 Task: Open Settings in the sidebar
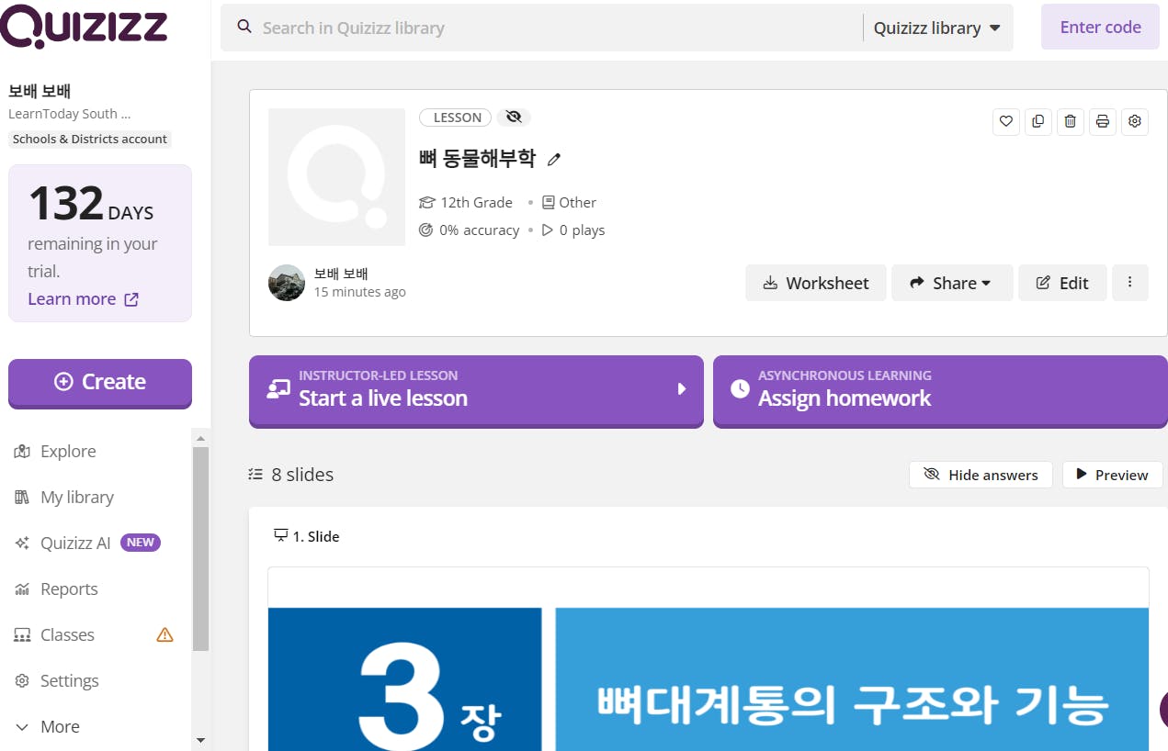pos(57,680)
